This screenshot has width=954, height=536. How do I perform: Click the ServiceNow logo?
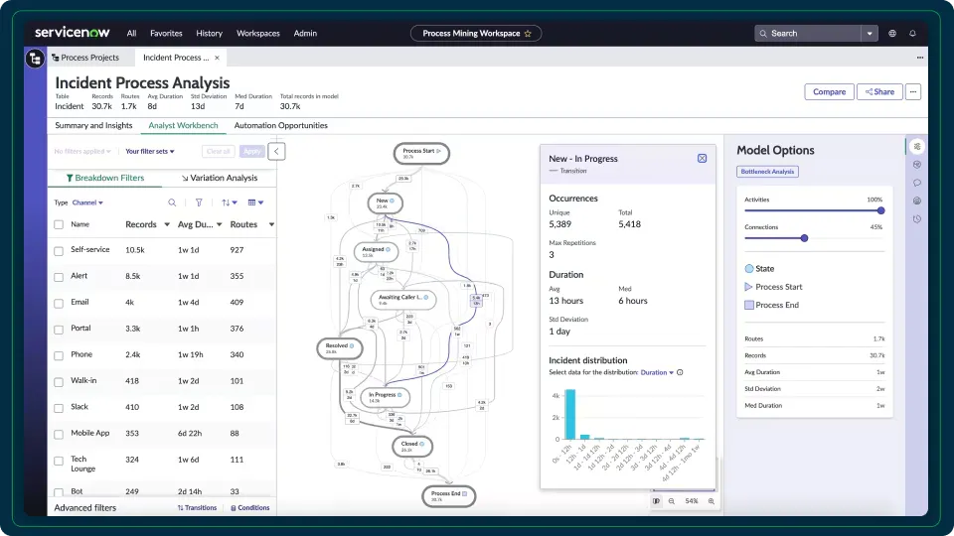pyautogui.click(x=72, y=33)
